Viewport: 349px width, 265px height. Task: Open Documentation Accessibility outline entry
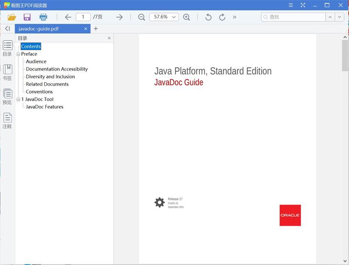[57, 69]
